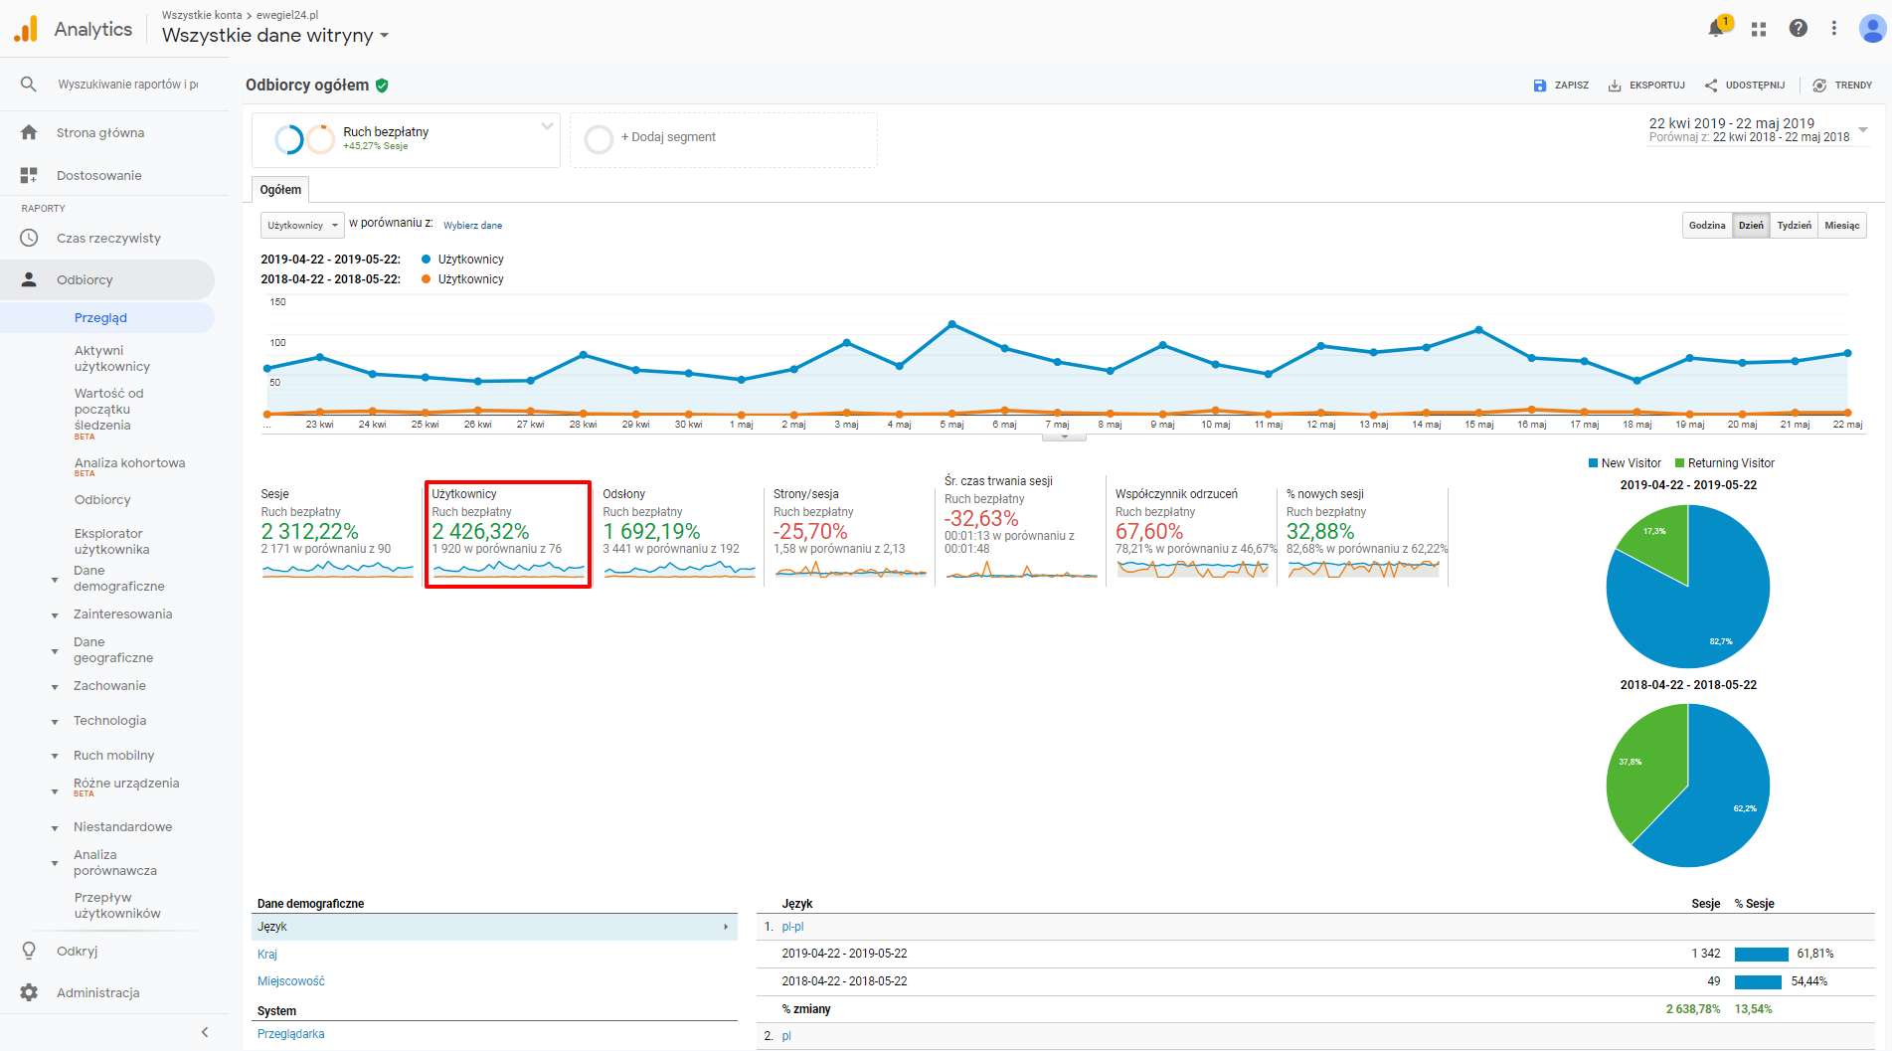Viewport: 1892px width, 1051px height.
Task: Expand Technologia in sidebar
Action: click(x=55, y=721)
